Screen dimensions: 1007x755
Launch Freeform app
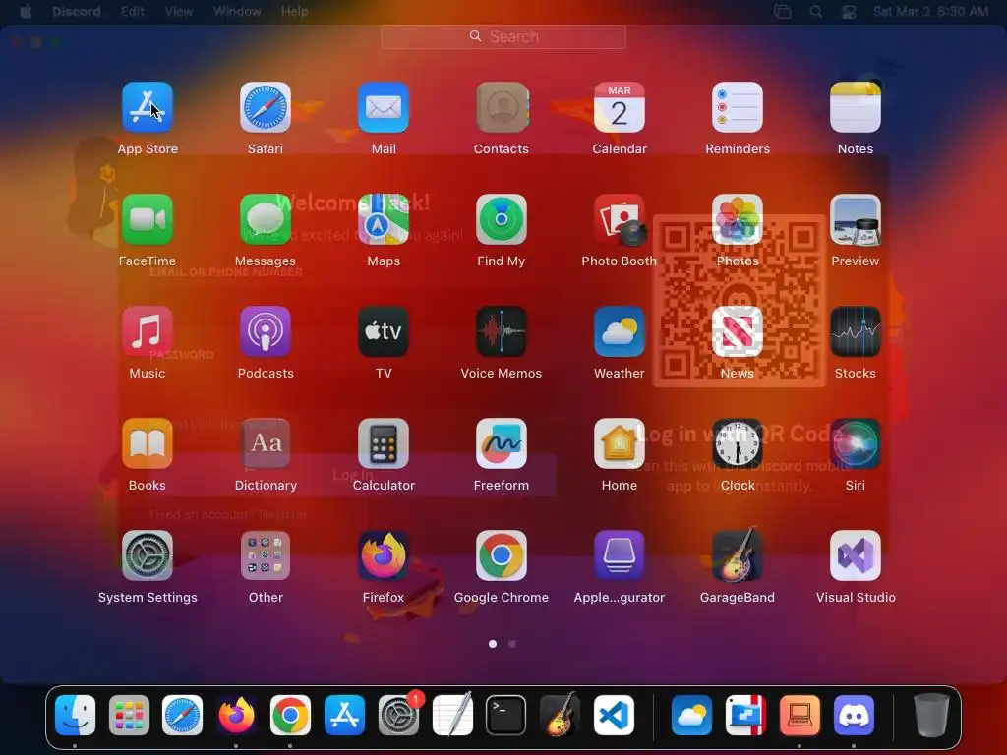pos(502,443)
